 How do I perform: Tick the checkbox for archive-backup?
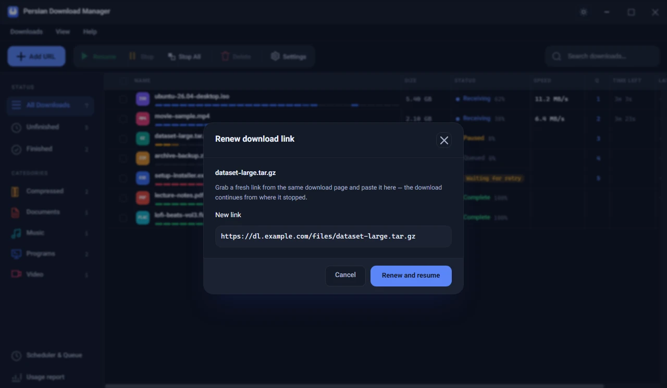(123, 158)
